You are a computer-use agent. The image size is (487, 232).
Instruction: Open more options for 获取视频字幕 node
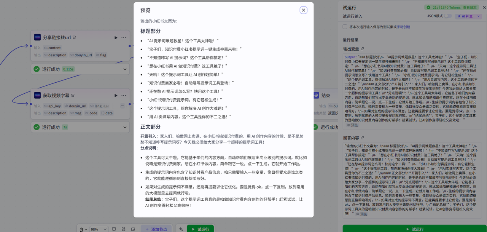(124, 95)
